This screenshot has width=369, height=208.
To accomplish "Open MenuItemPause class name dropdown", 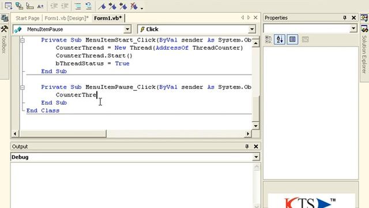I will (127, 29).
